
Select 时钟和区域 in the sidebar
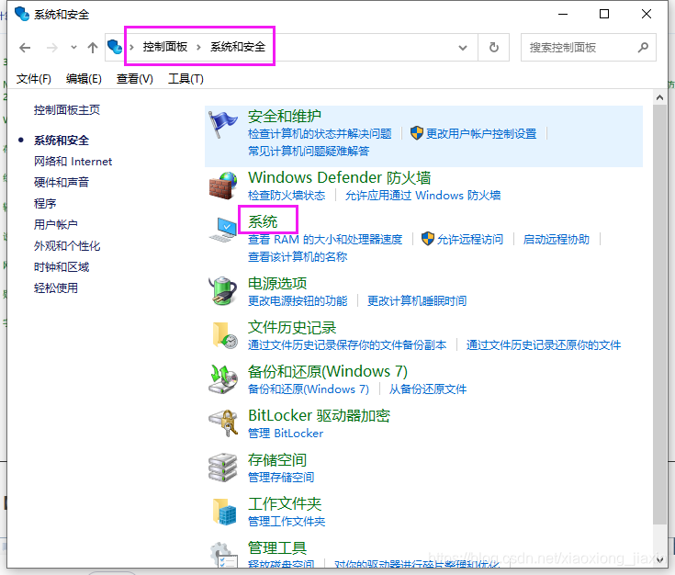[x=62, y=266]
